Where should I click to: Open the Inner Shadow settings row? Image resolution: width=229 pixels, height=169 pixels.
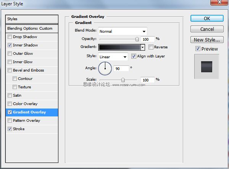(x=32, y=45)
